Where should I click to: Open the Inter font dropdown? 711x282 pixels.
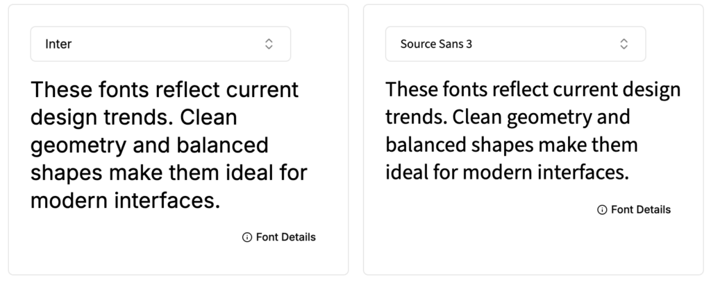[x=160, y=44]
